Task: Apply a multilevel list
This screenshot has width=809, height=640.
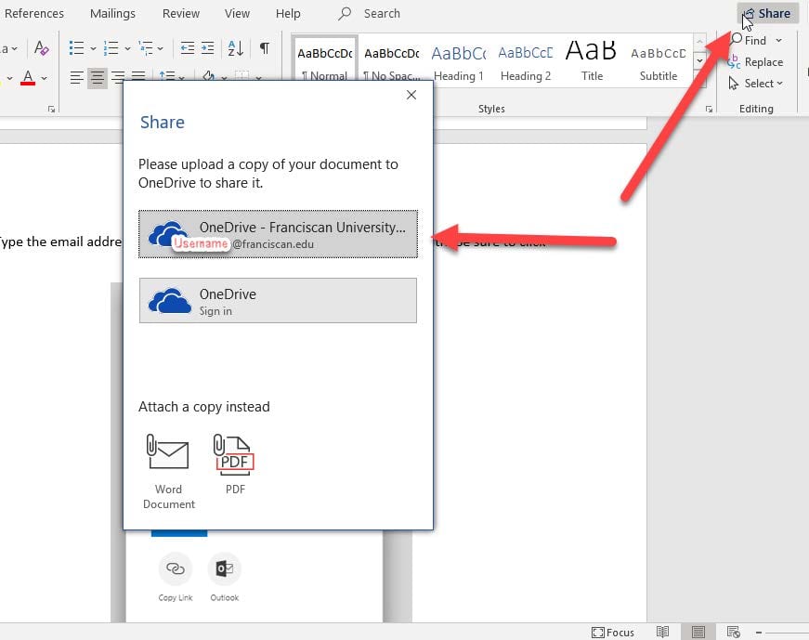Action: click(x=146, y=48)
